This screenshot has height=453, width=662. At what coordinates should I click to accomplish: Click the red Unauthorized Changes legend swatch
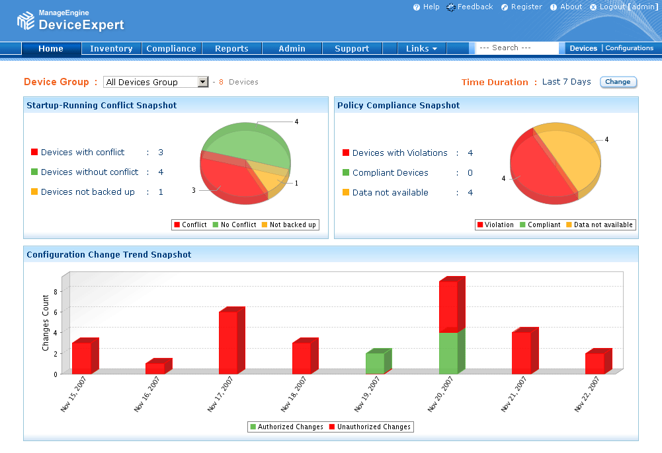pyautogui.click(x=332, y=427)
